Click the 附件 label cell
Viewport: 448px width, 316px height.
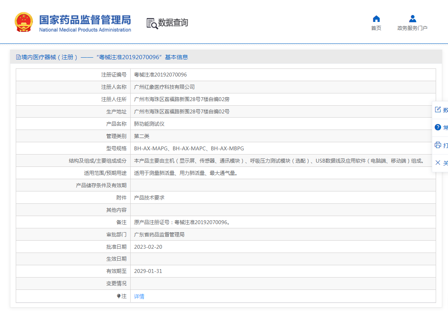pos(73,198)
